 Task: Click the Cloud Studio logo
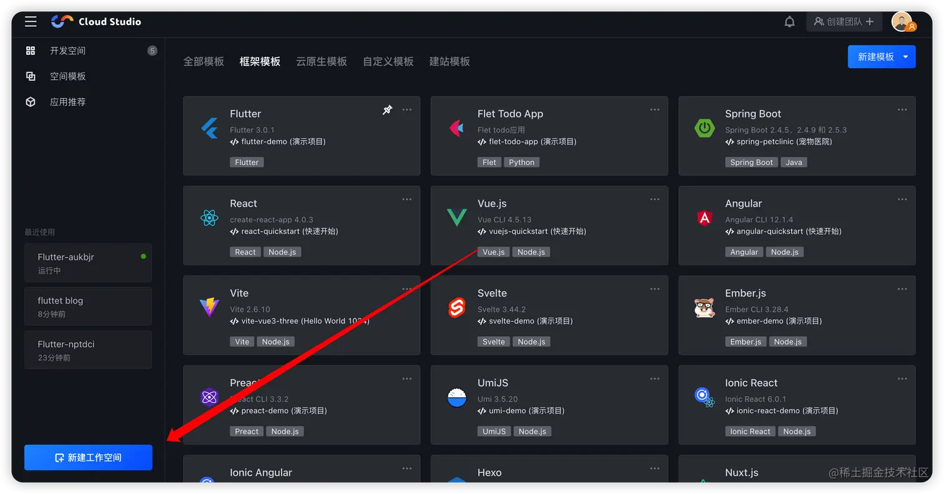click(x=96, y=22)
